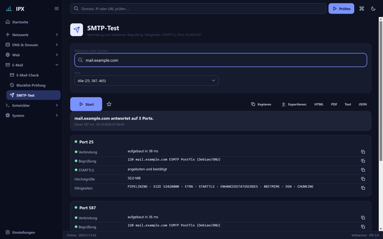Click the mail server input field
Image resolution: width=383 pixels, height=239 pixels.
221,60
